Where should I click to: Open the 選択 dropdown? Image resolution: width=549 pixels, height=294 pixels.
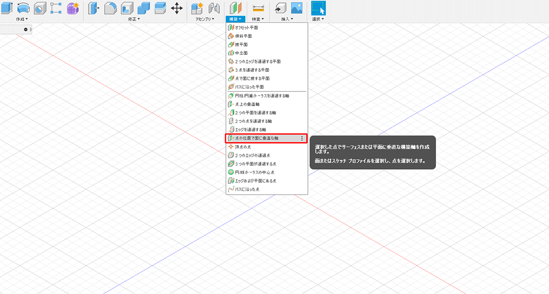(318, 19)
